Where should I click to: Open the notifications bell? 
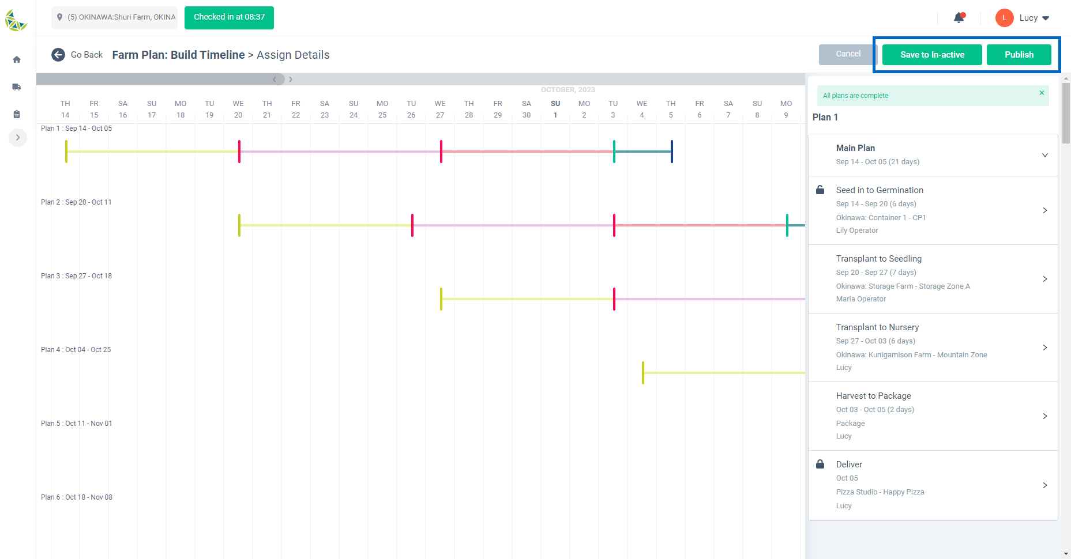pyautogui.click(x=959, y=17)
